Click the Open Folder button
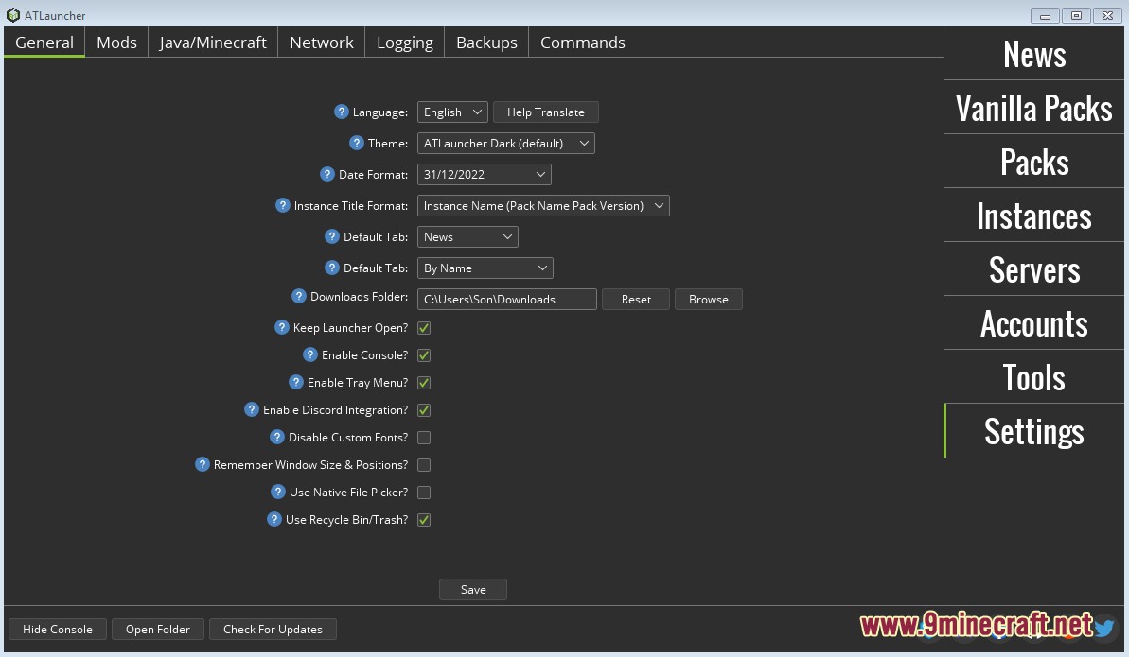Screen dimensions: 1129x657 (x=158, y=629)
